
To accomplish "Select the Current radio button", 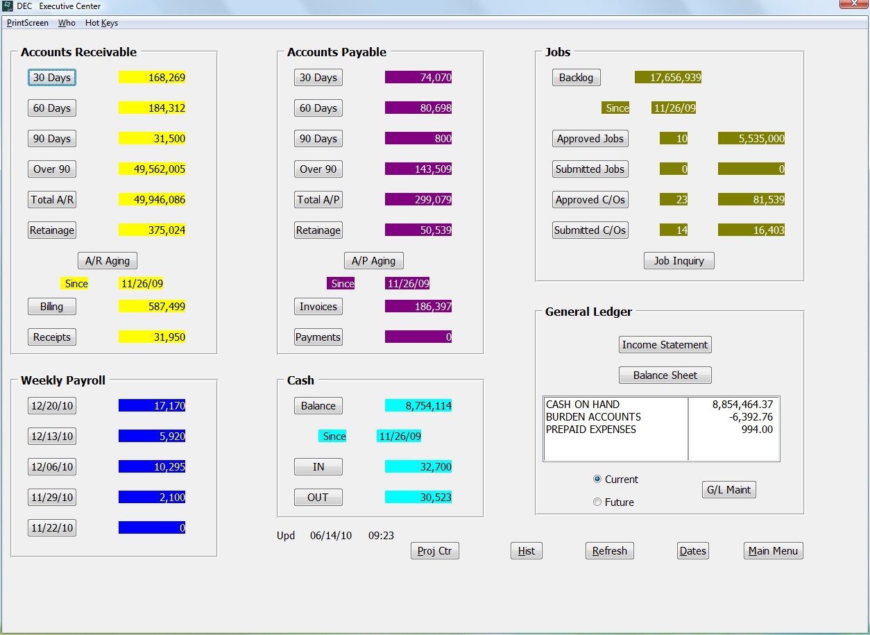I will click(597, 479).
